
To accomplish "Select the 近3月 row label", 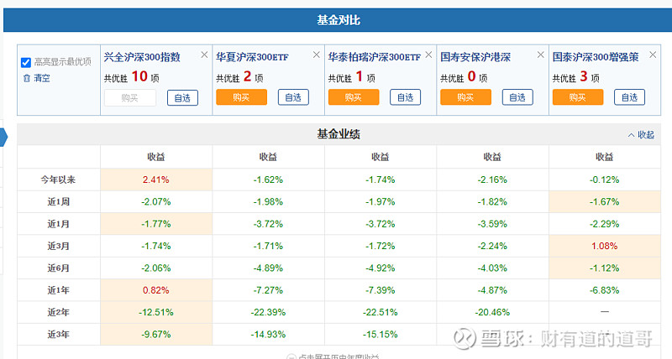I will [x=58, y=246].
